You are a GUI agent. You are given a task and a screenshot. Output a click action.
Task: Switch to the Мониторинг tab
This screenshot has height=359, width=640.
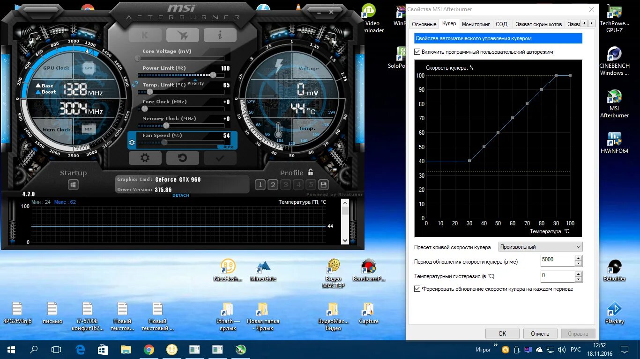476,24
